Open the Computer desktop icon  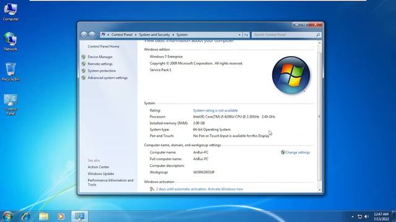[x=11, y=12]
